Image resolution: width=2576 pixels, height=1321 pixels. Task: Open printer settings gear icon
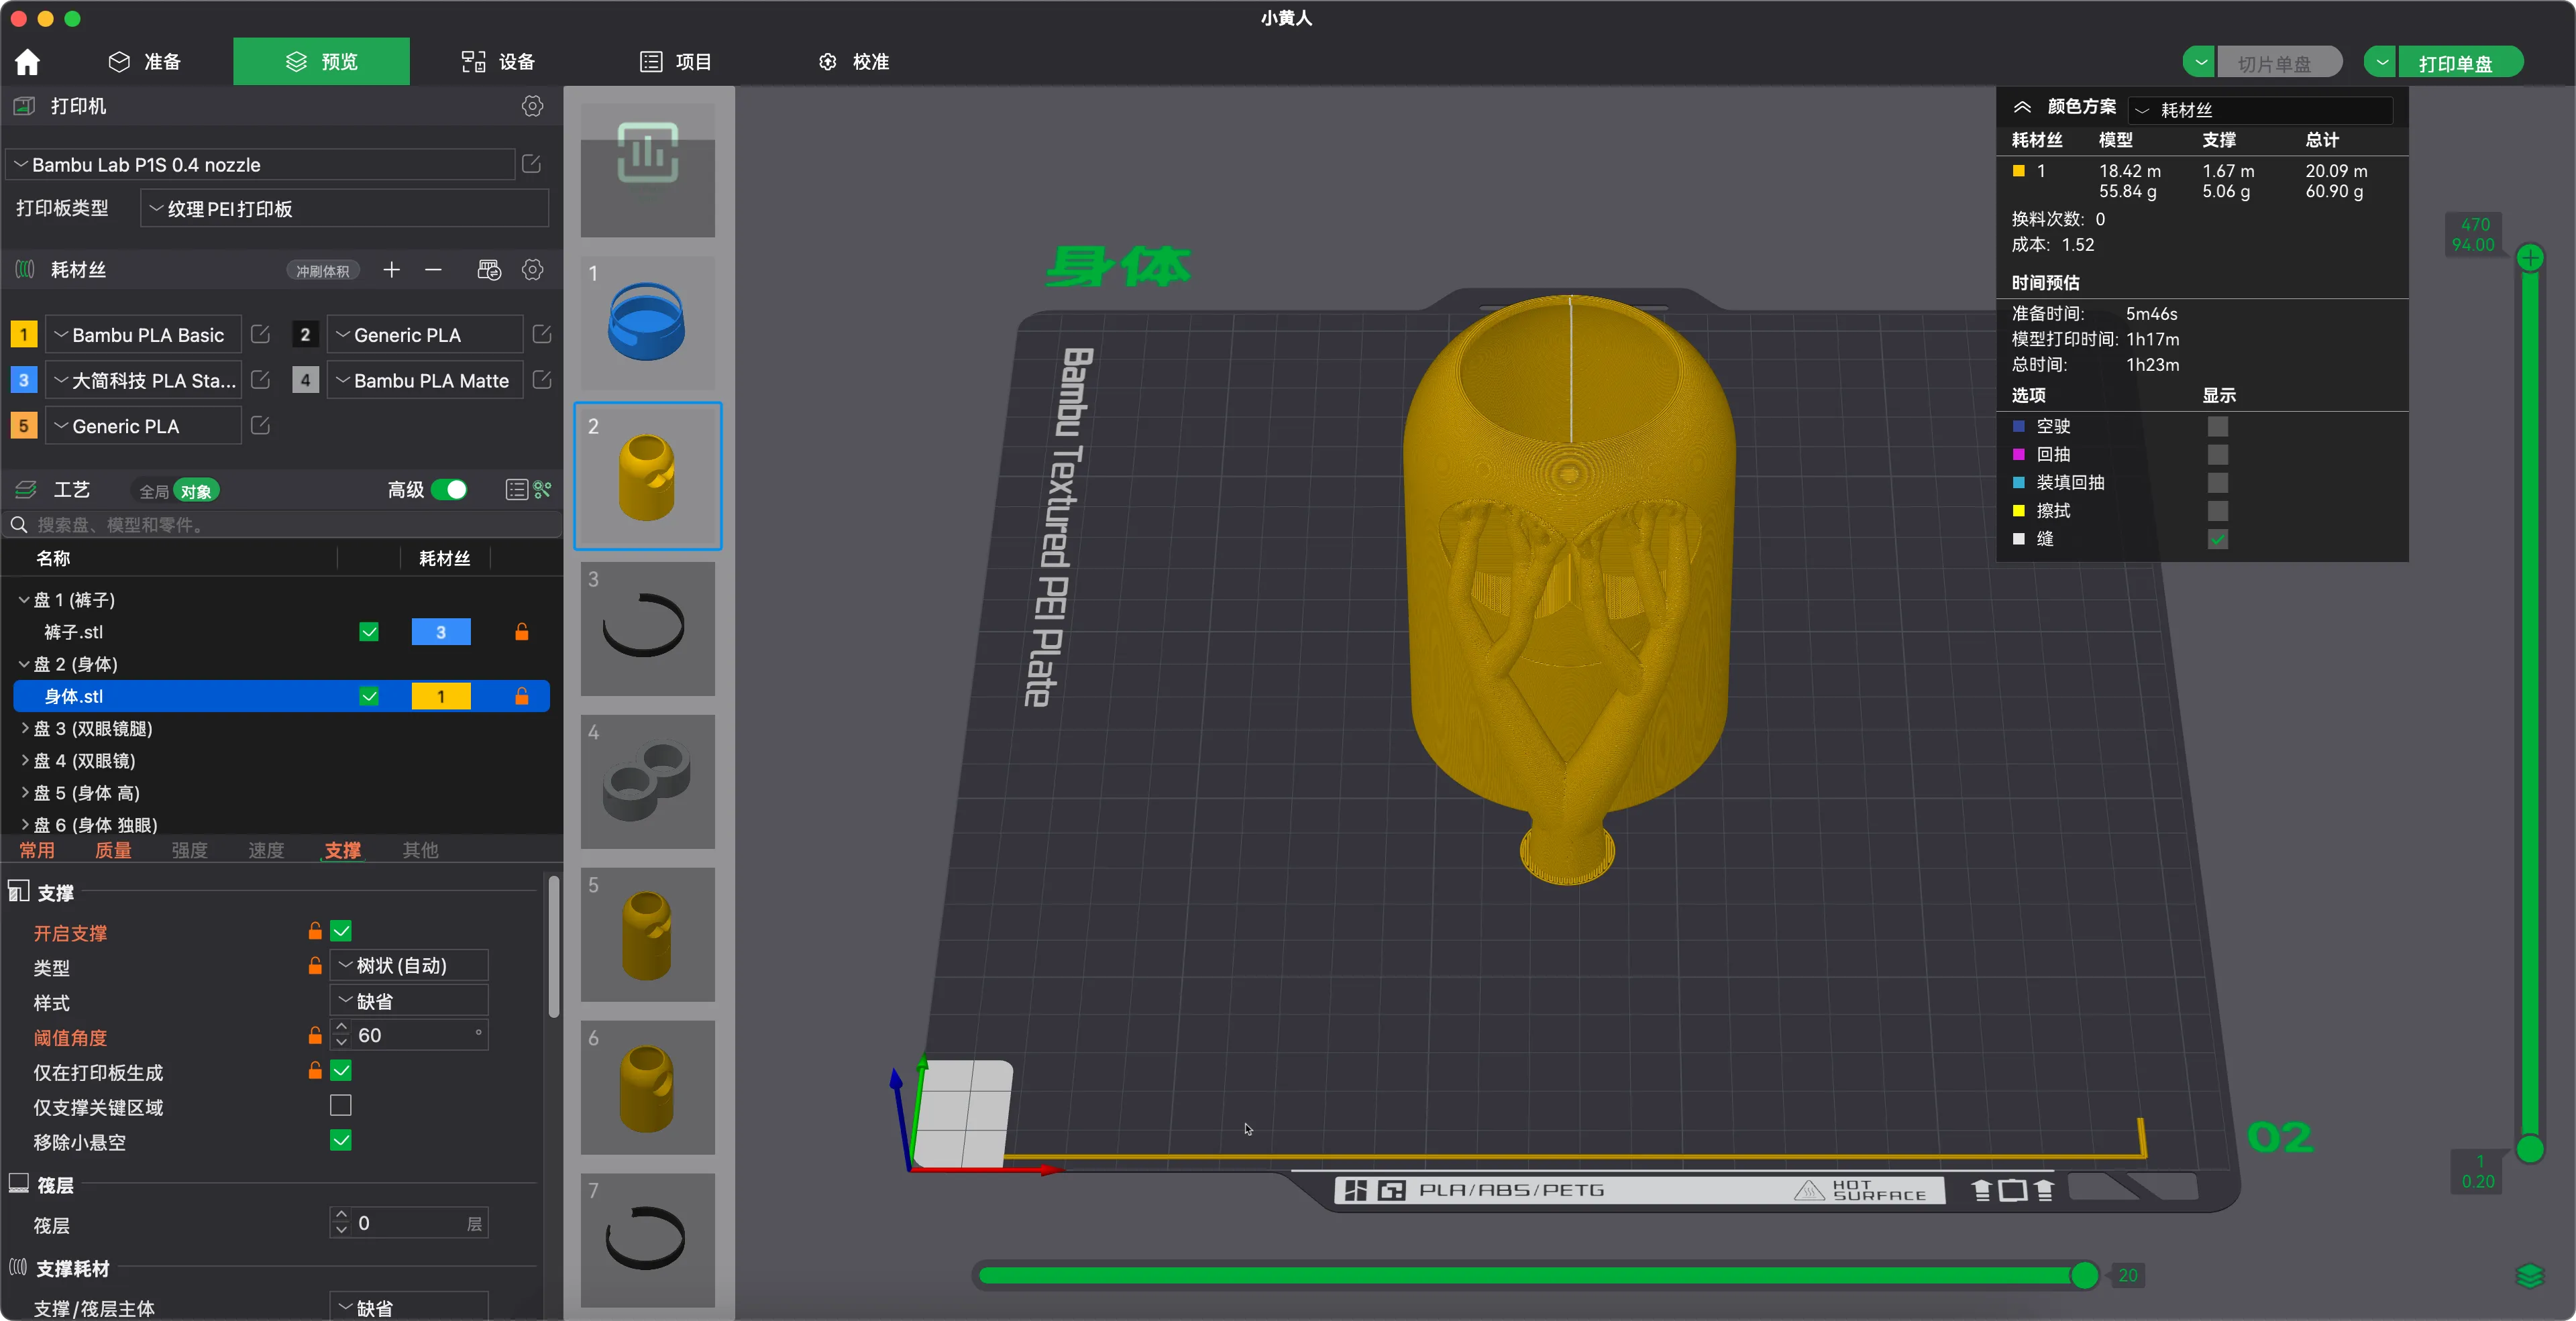tap(532, 106)
